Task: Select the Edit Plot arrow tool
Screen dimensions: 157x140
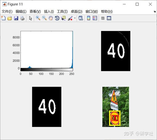Action: 30,18
